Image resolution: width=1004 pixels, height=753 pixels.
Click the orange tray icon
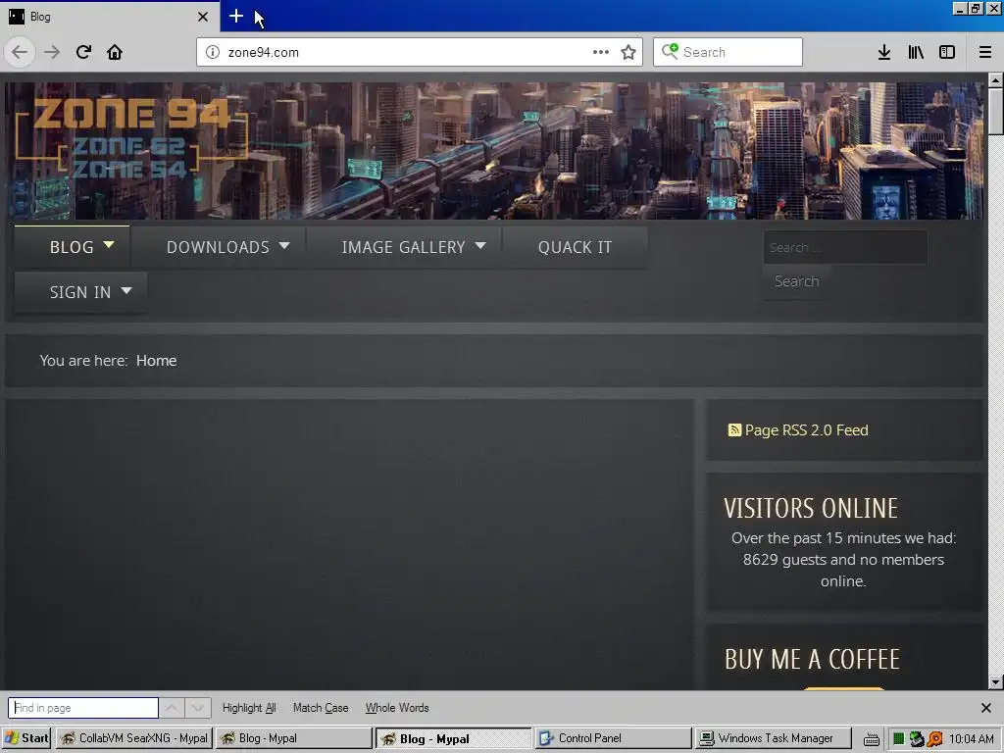[934, 739]
